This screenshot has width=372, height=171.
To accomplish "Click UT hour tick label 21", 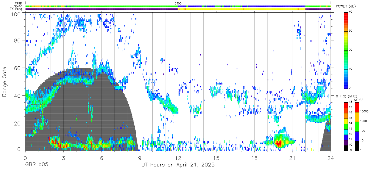I will tap(293, 158).
